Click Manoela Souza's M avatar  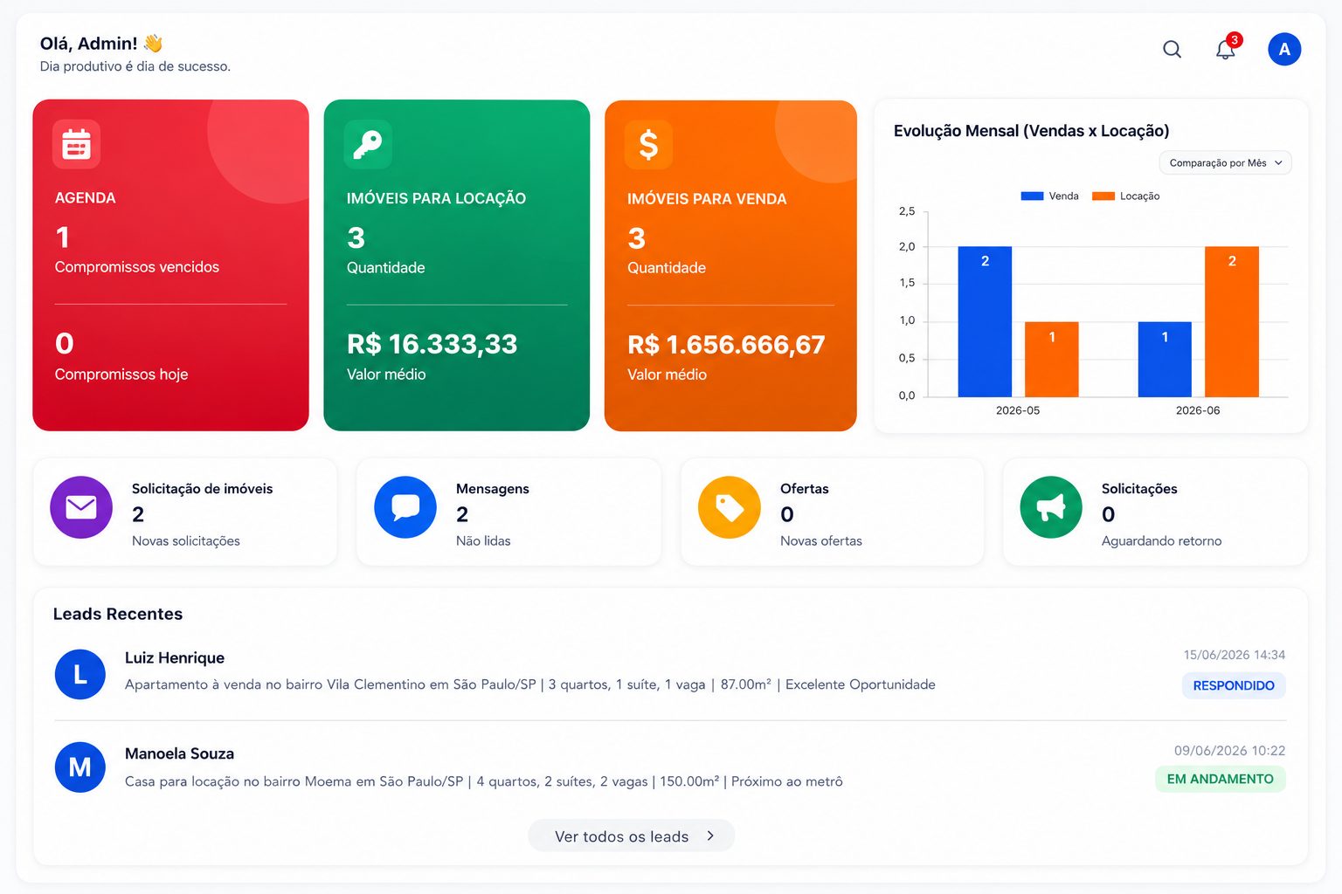[x=80, y=767]
